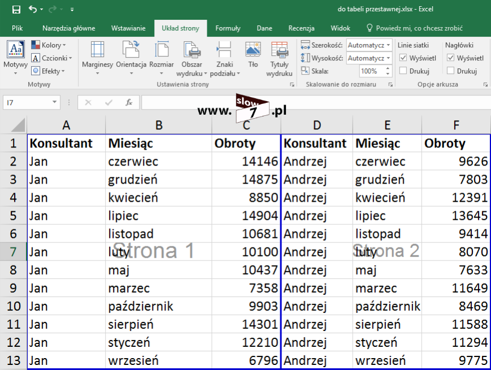Click the Orientacja page orientation icon
This screenshot has height=370, width=491.
pos(131,50)
